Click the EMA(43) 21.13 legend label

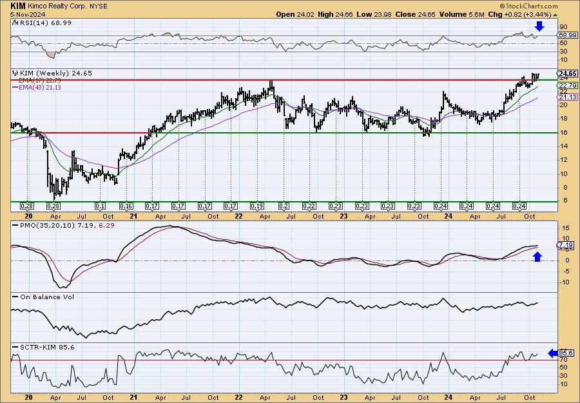point(39,88)
